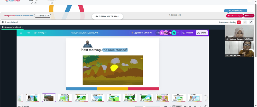Click the Present button
257x107 pixels.
point(188,33)
